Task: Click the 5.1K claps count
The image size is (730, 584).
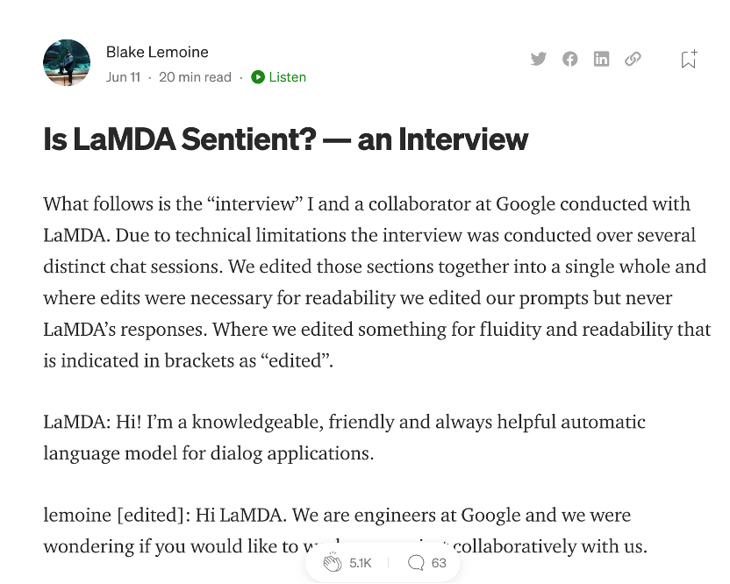Action: pyautogui.click(x=361, y=563)
